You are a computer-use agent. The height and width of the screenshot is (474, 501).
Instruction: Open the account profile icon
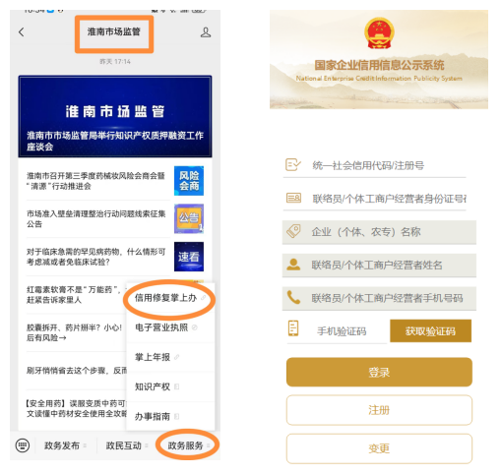(206, 32)
